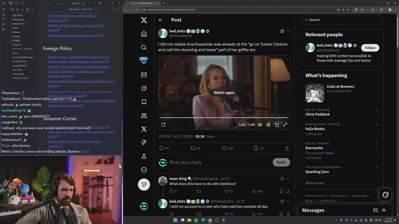The width and height of the screenshot is (399, 224).
Task: Click Watch again on video
Action: coord(224,92)
